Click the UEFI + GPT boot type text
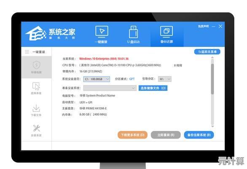247x169 pixels. tap(86, 102)
